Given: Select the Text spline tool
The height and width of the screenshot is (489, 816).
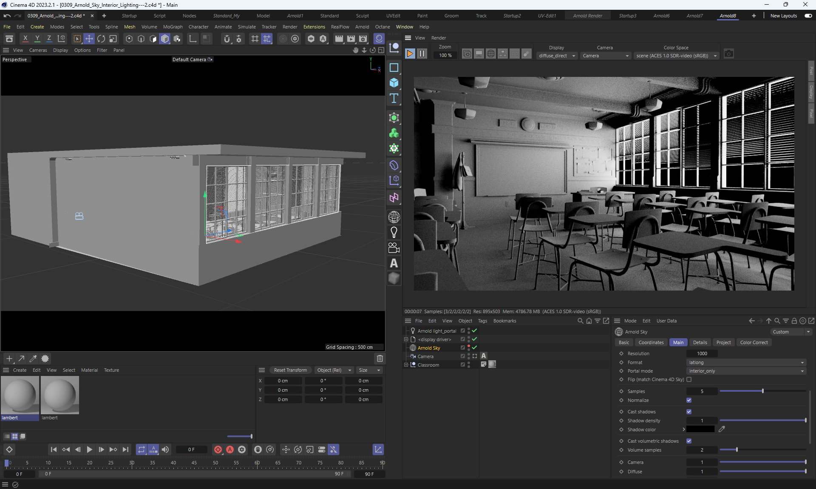Looking at the screenshot, I should 394,98.
